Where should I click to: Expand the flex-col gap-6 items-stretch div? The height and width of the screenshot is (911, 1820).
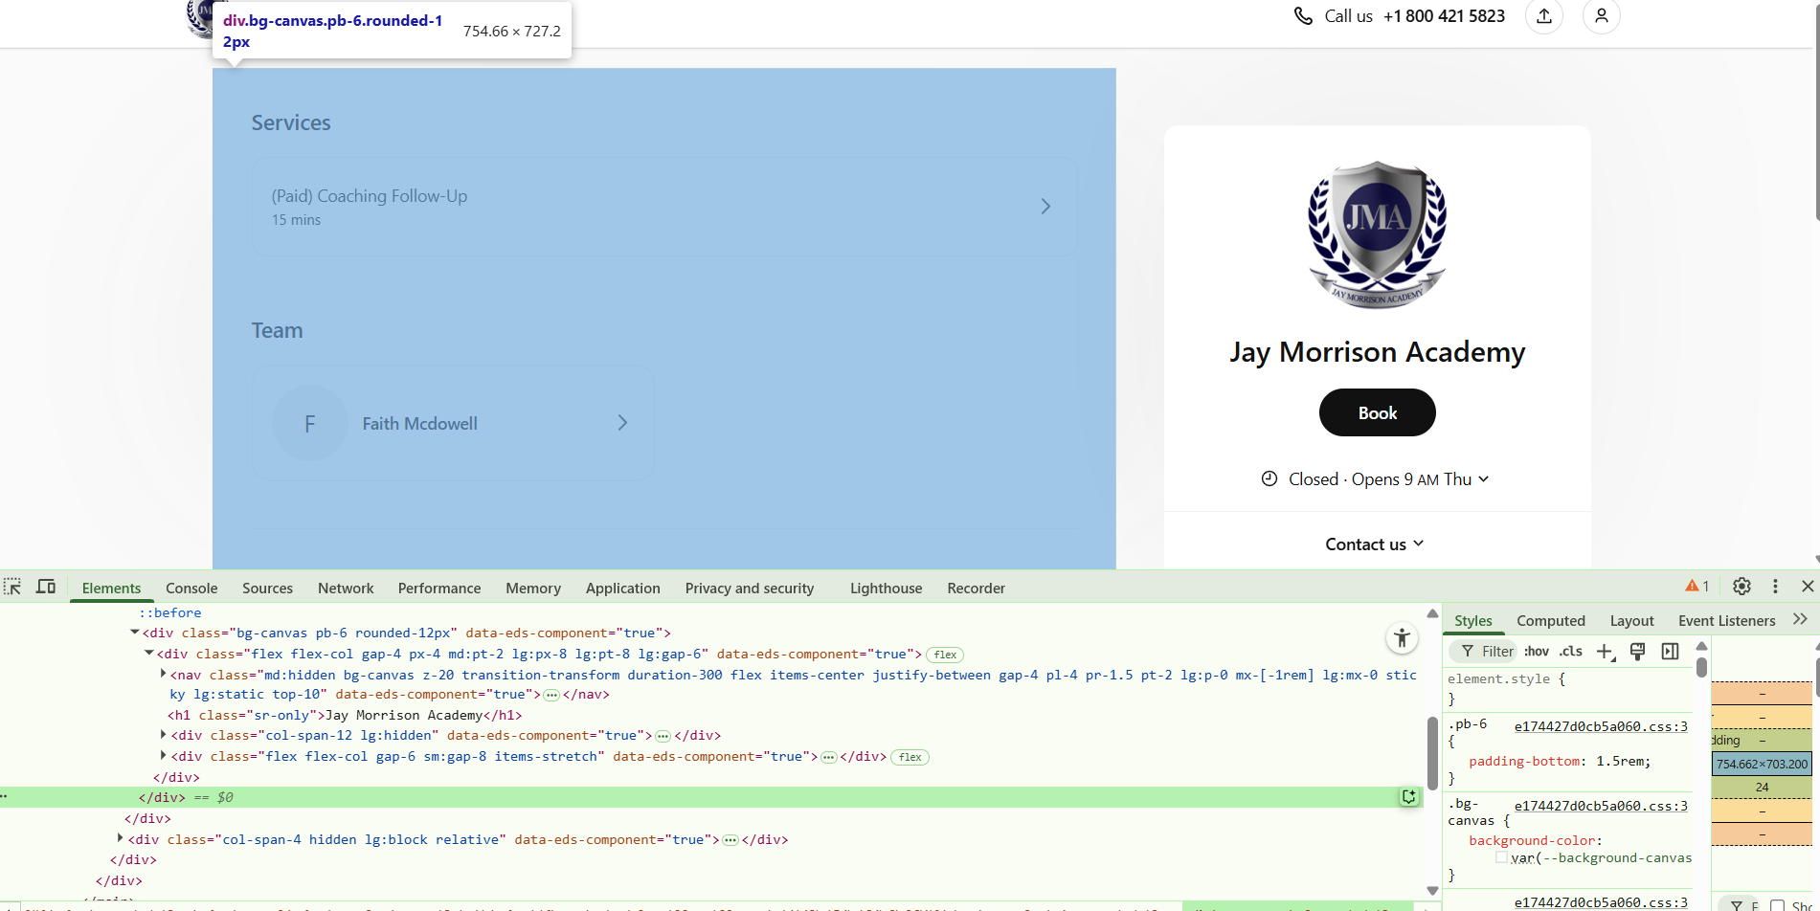163,756
